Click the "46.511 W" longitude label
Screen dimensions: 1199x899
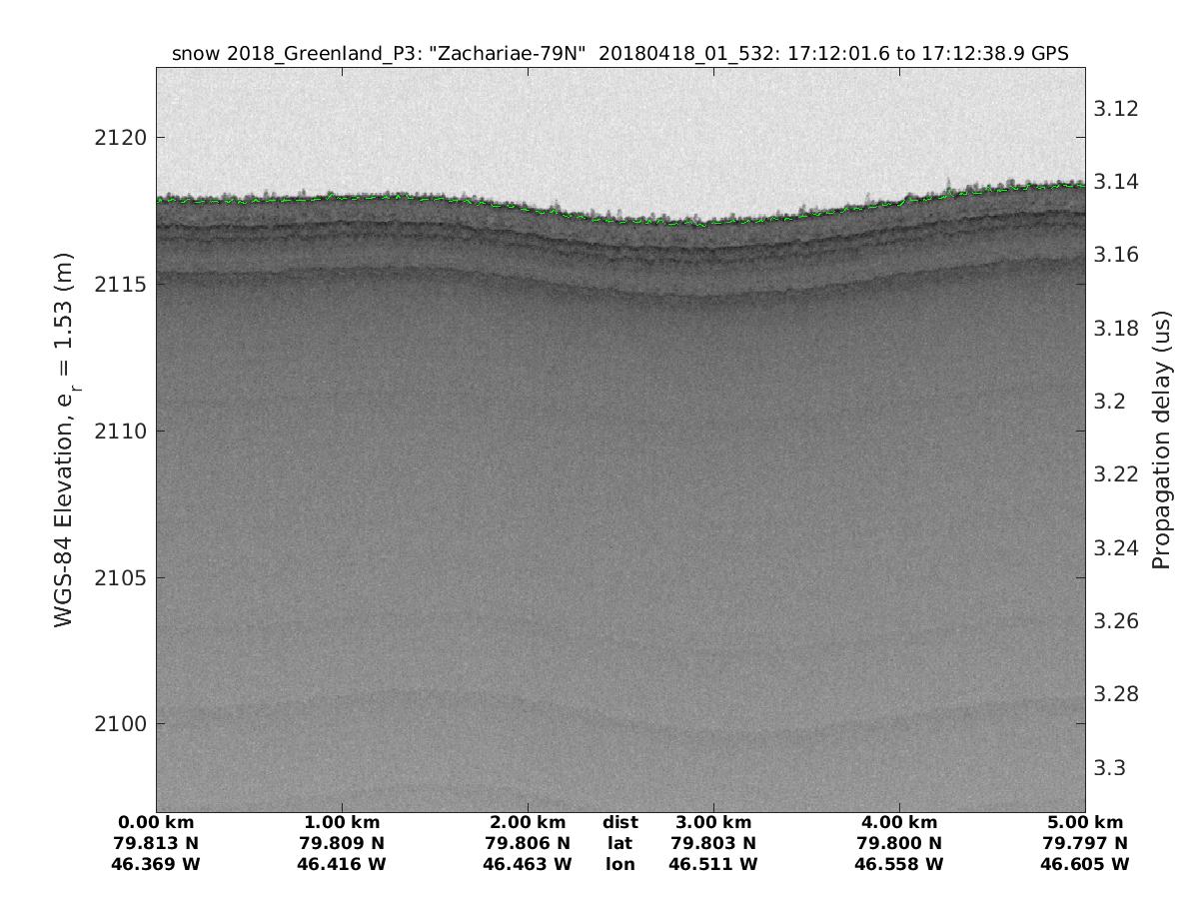[x=713, y=864]
